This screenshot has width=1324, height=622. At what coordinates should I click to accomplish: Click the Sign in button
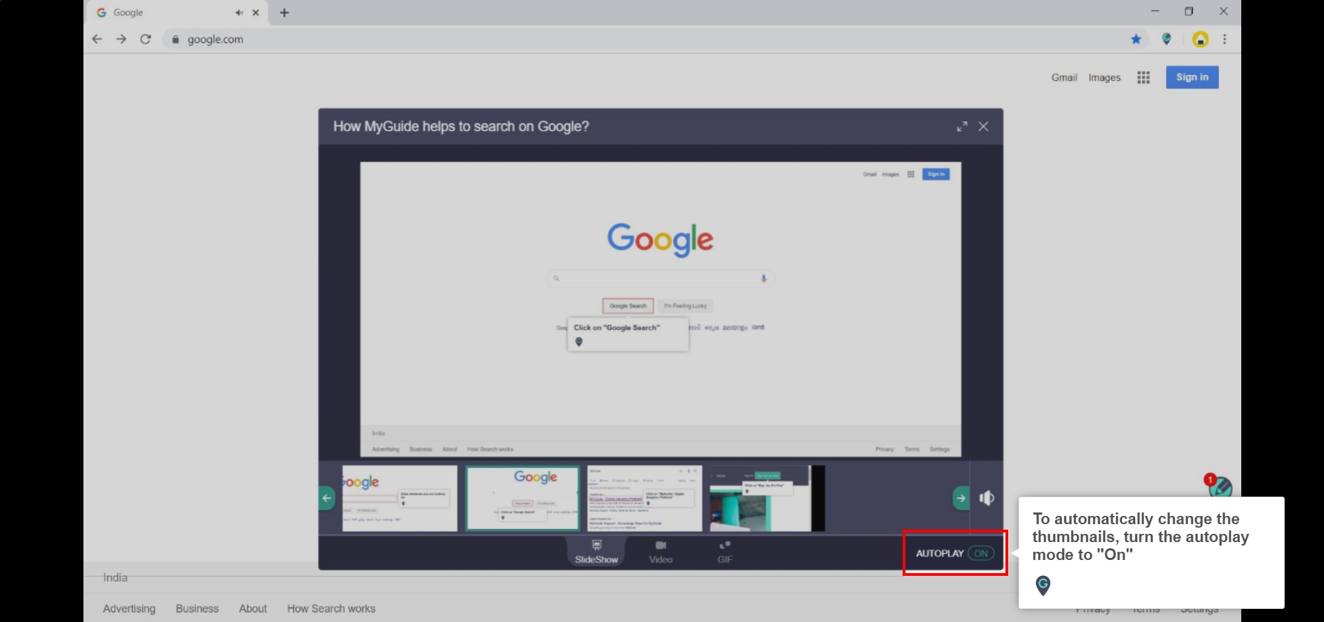tap(1192, 77)
